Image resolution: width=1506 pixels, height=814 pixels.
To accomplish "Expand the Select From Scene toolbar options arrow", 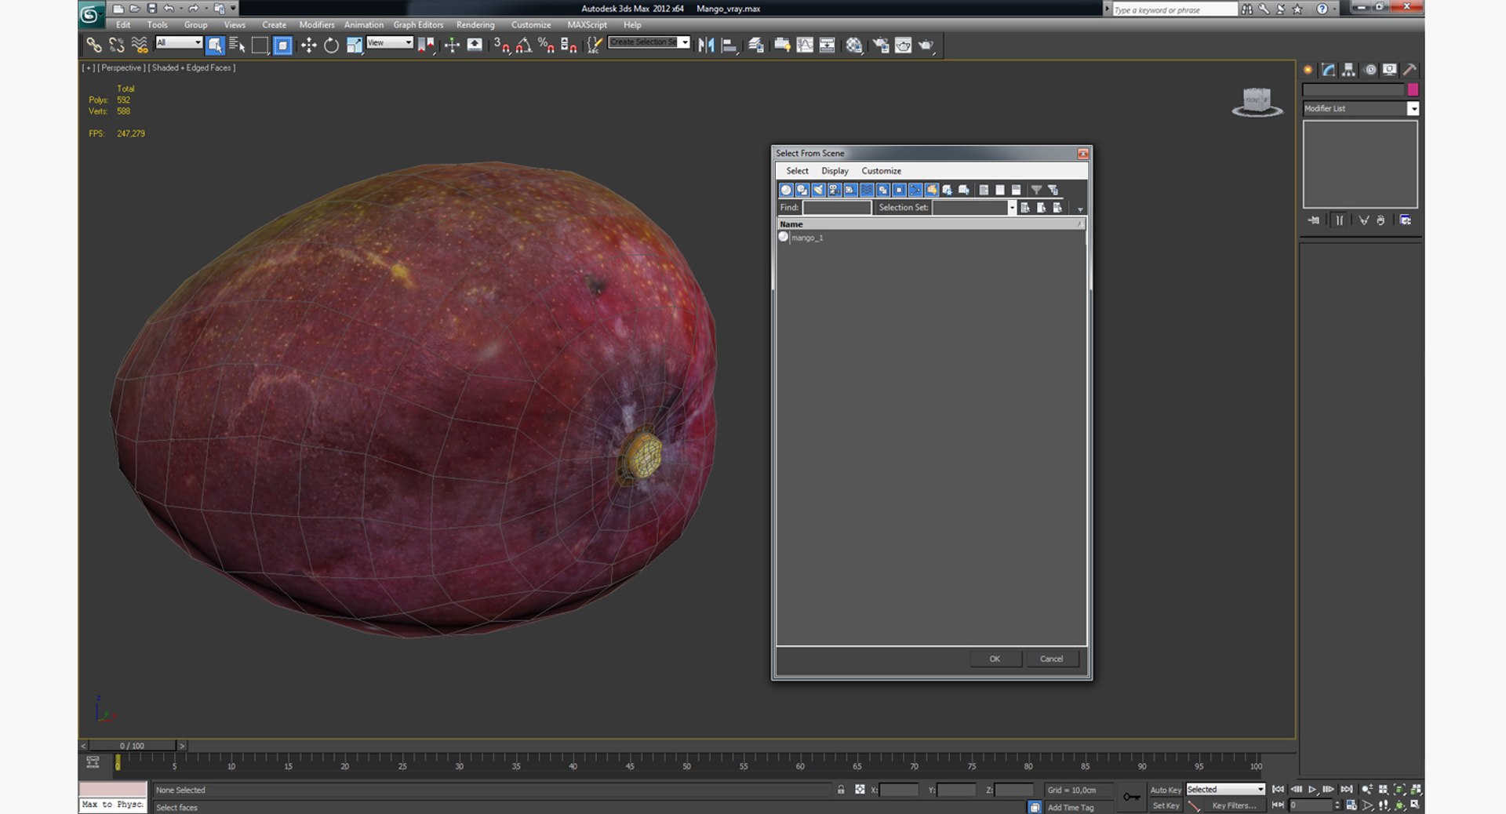I will (x=1080, y=209).
